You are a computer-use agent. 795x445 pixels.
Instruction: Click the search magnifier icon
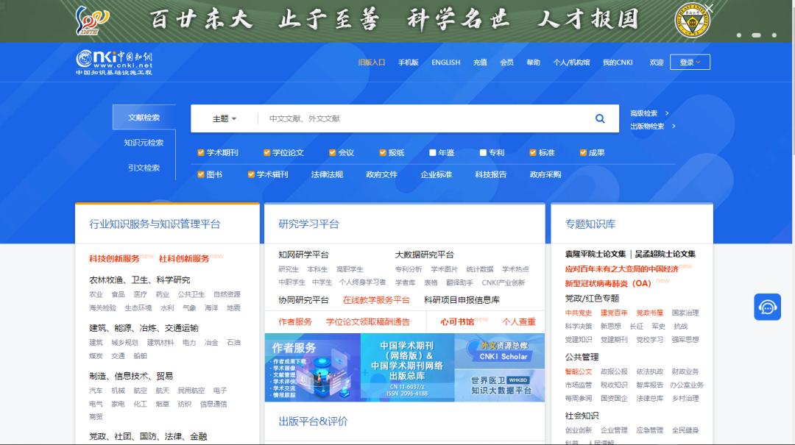click(599, 118)
